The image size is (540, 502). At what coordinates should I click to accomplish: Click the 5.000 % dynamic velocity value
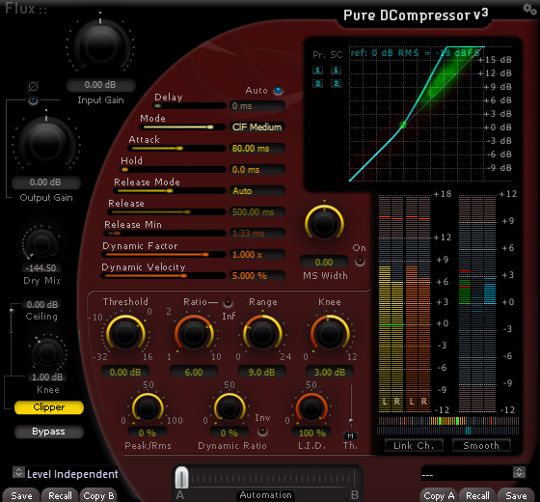257,276
